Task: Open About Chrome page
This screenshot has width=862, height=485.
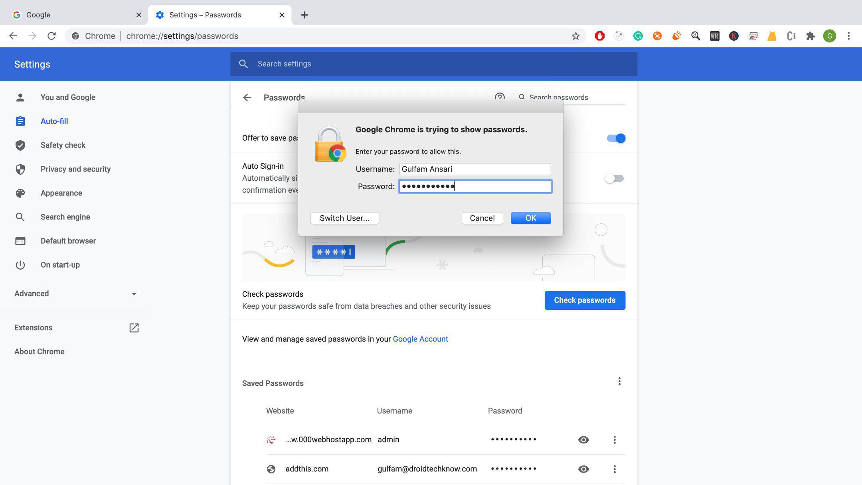Action: 40,351
